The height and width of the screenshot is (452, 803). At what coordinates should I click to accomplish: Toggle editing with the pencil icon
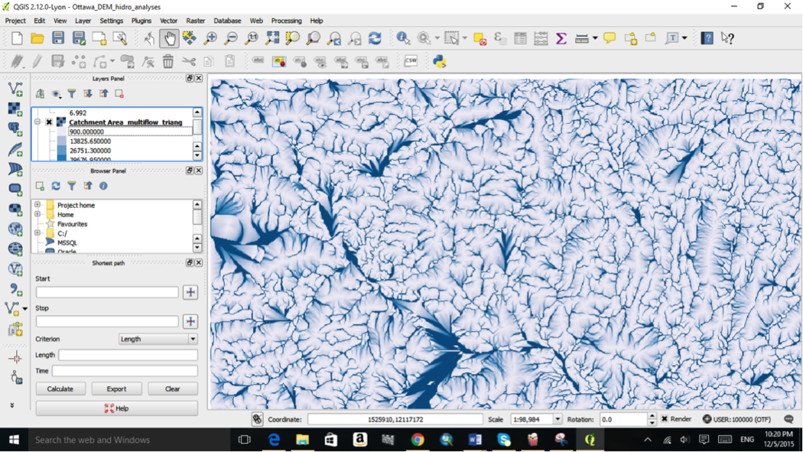(36, 61)
